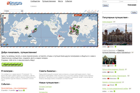
Task: Open the Путешественники menu item
Action: (x=49, y=1)
